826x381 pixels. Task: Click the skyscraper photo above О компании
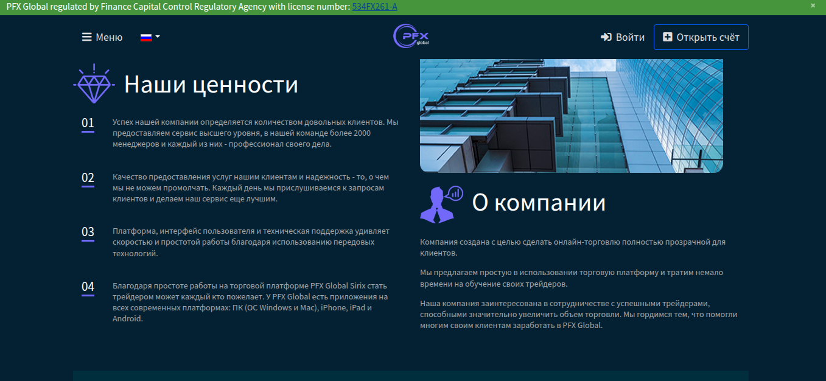pyautogui.click(x=571, y=115)
